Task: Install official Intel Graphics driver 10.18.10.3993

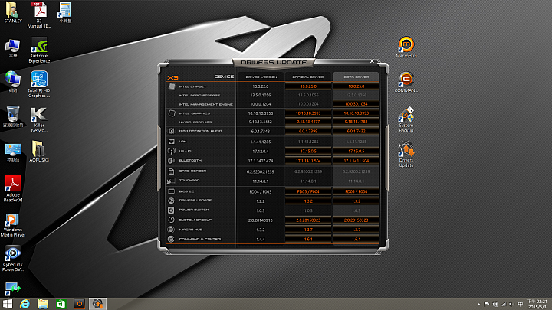Action: coord(308,113)
